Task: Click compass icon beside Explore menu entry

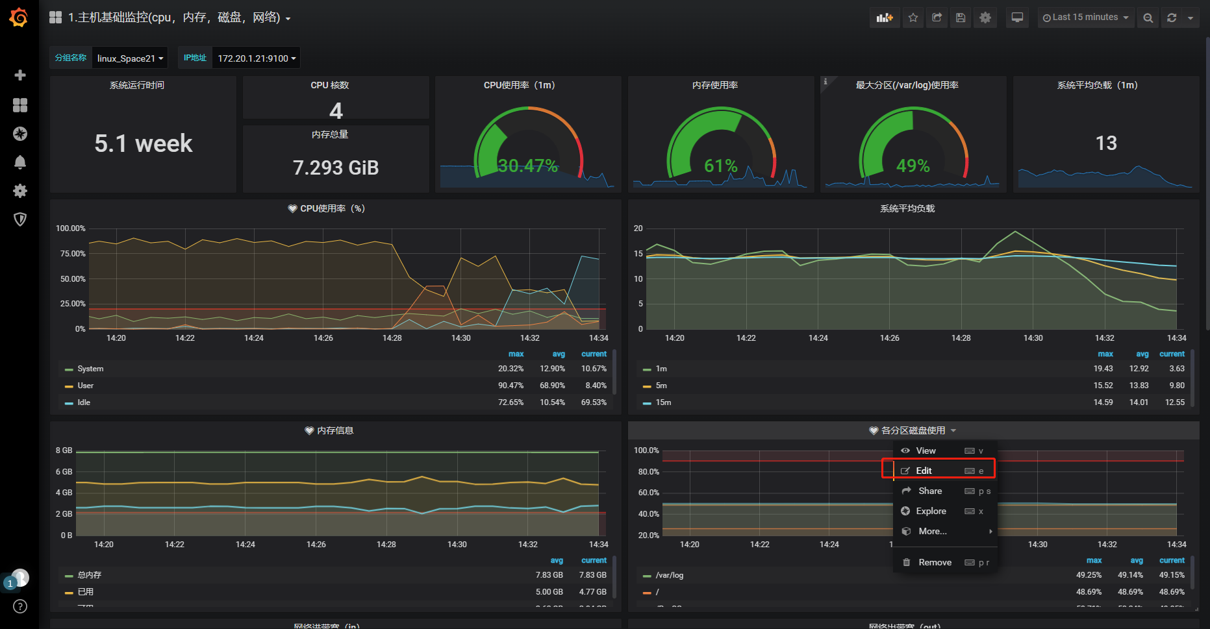Action: [x=905, y=511]
